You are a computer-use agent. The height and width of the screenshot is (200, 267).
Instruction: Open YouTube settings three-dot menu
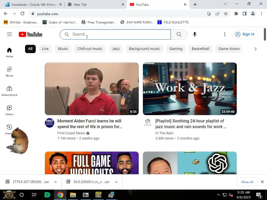point(224,34)
